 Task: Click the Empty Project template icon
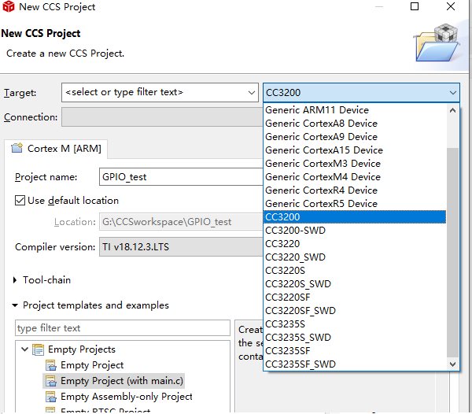(x=51, y=365)
